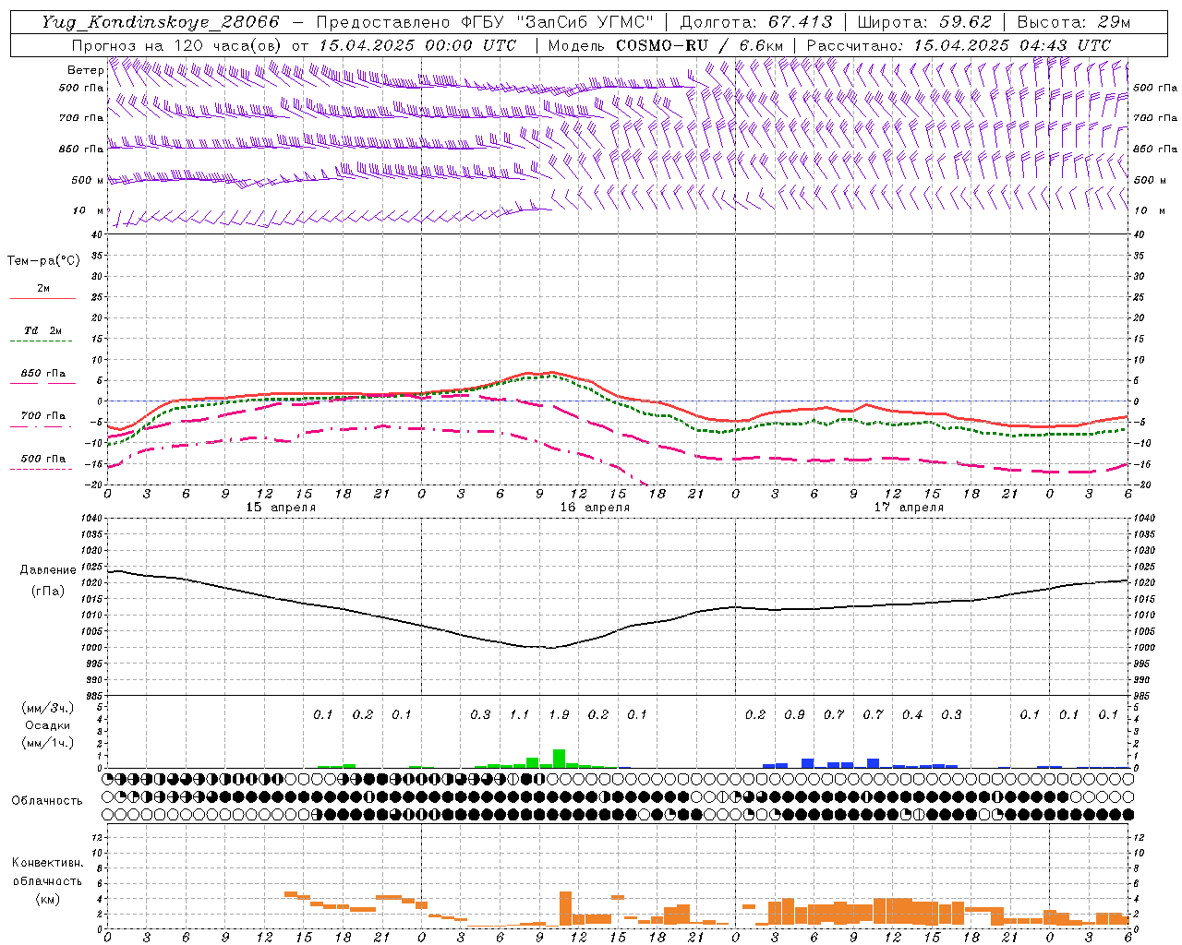Click the Рассчитано 15.04.2025 04:43 UTC timestamp

click(x=959, y=45)
